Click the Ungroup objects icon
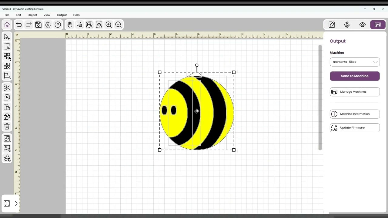Viewport: 388px width, 218px height. coord(7,66)
